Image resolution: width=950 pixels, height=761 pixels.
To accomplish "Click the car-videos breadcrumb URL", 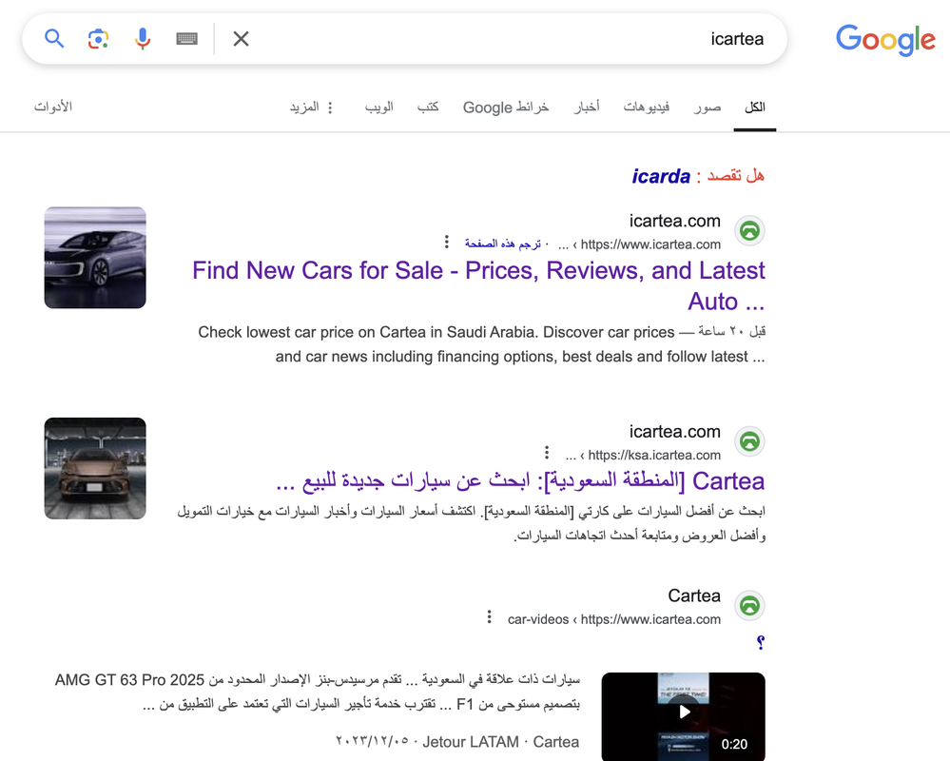I will pyautogui.click(x=614, y=619).
